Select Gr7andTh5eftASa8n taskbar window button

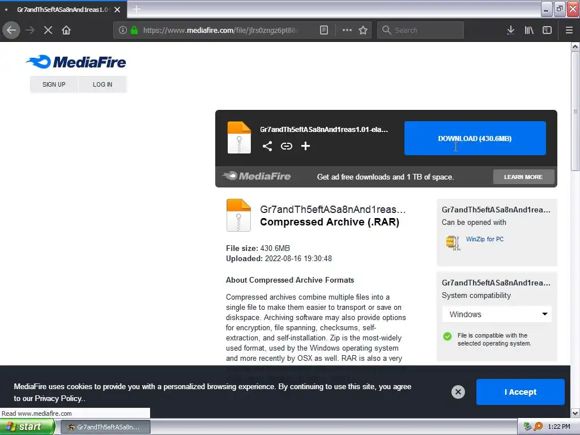pos(105,427)
